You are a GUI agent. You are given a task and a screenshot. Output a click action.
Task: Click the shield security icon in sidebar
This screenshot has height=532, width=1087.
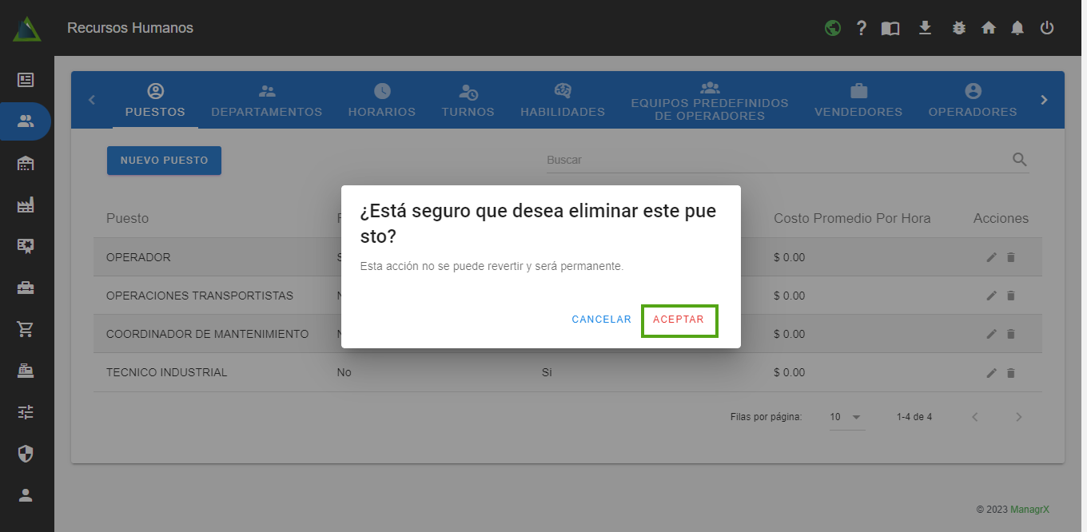click(26, 454)
